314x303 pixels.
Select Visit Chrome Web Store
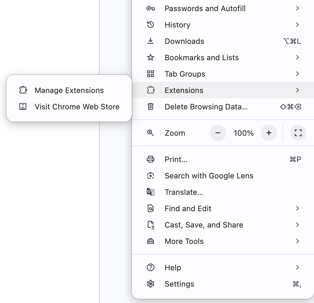click(x=77, y=107)
